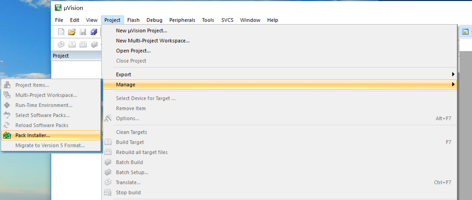Screen dimensions: 472x200
Task: Open the File menu
Action: point(59,20)
